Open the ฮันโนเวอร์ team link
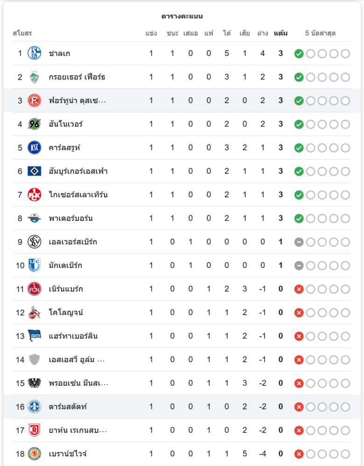Image resolution: width=364 pixels, height=466 pixels. (66, 124)
